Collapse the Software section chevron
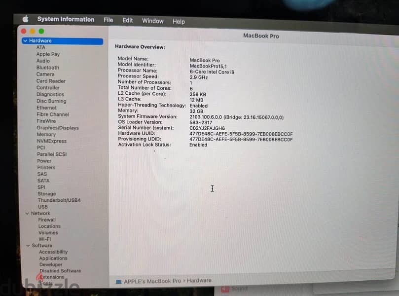The height and width of the screenshot is (296, 399). point(28,246)
